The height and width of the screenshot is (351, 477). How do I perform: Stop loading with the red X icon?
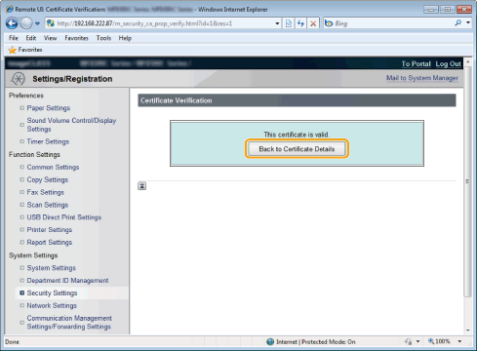pos(313,23)
